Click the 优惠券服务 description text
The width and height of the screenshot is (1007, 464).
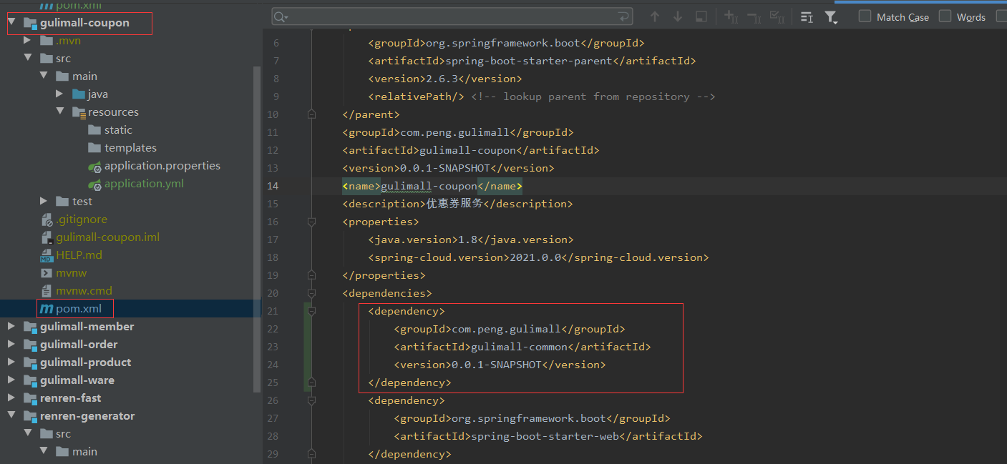pyautogui.click(x=454, y=204)
